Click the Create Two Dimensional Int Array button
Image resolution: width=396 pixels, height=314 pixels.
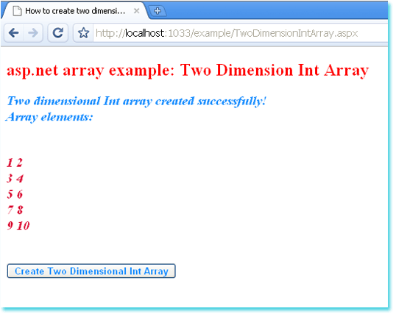coord(91,271)
